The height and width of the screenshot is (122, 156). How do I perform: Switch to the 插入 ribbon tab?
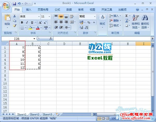coord(29,10)
